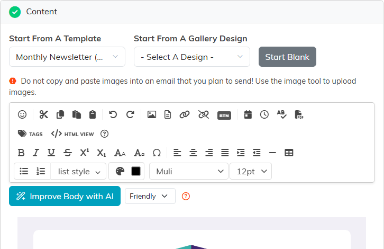Center align text
This screenshot has width=384, height=249.
[x=193, y=153]
